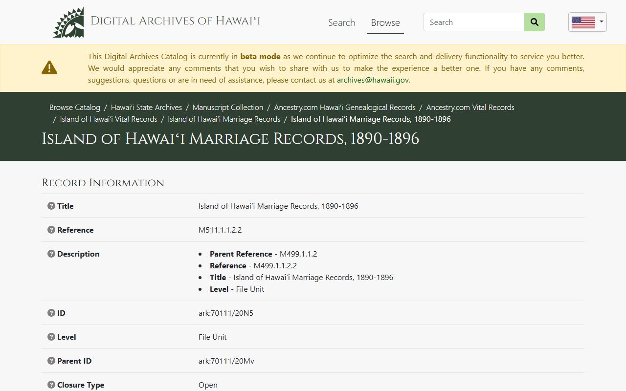
Task: Go to Ancestry.com Vital Records breadcrumb
Action: 470,107
